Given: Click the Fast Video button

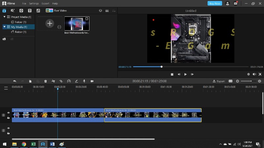Looking at the screenshot, I should pos(56,11).
